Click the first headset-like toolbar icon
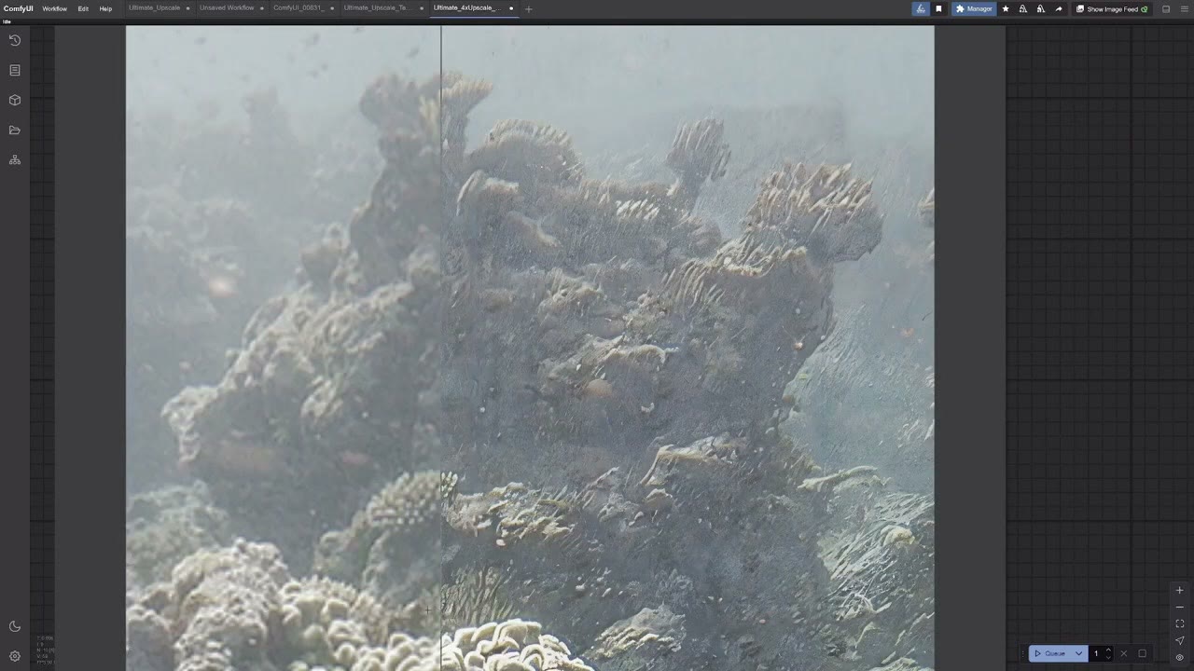 click(1023, 8)
